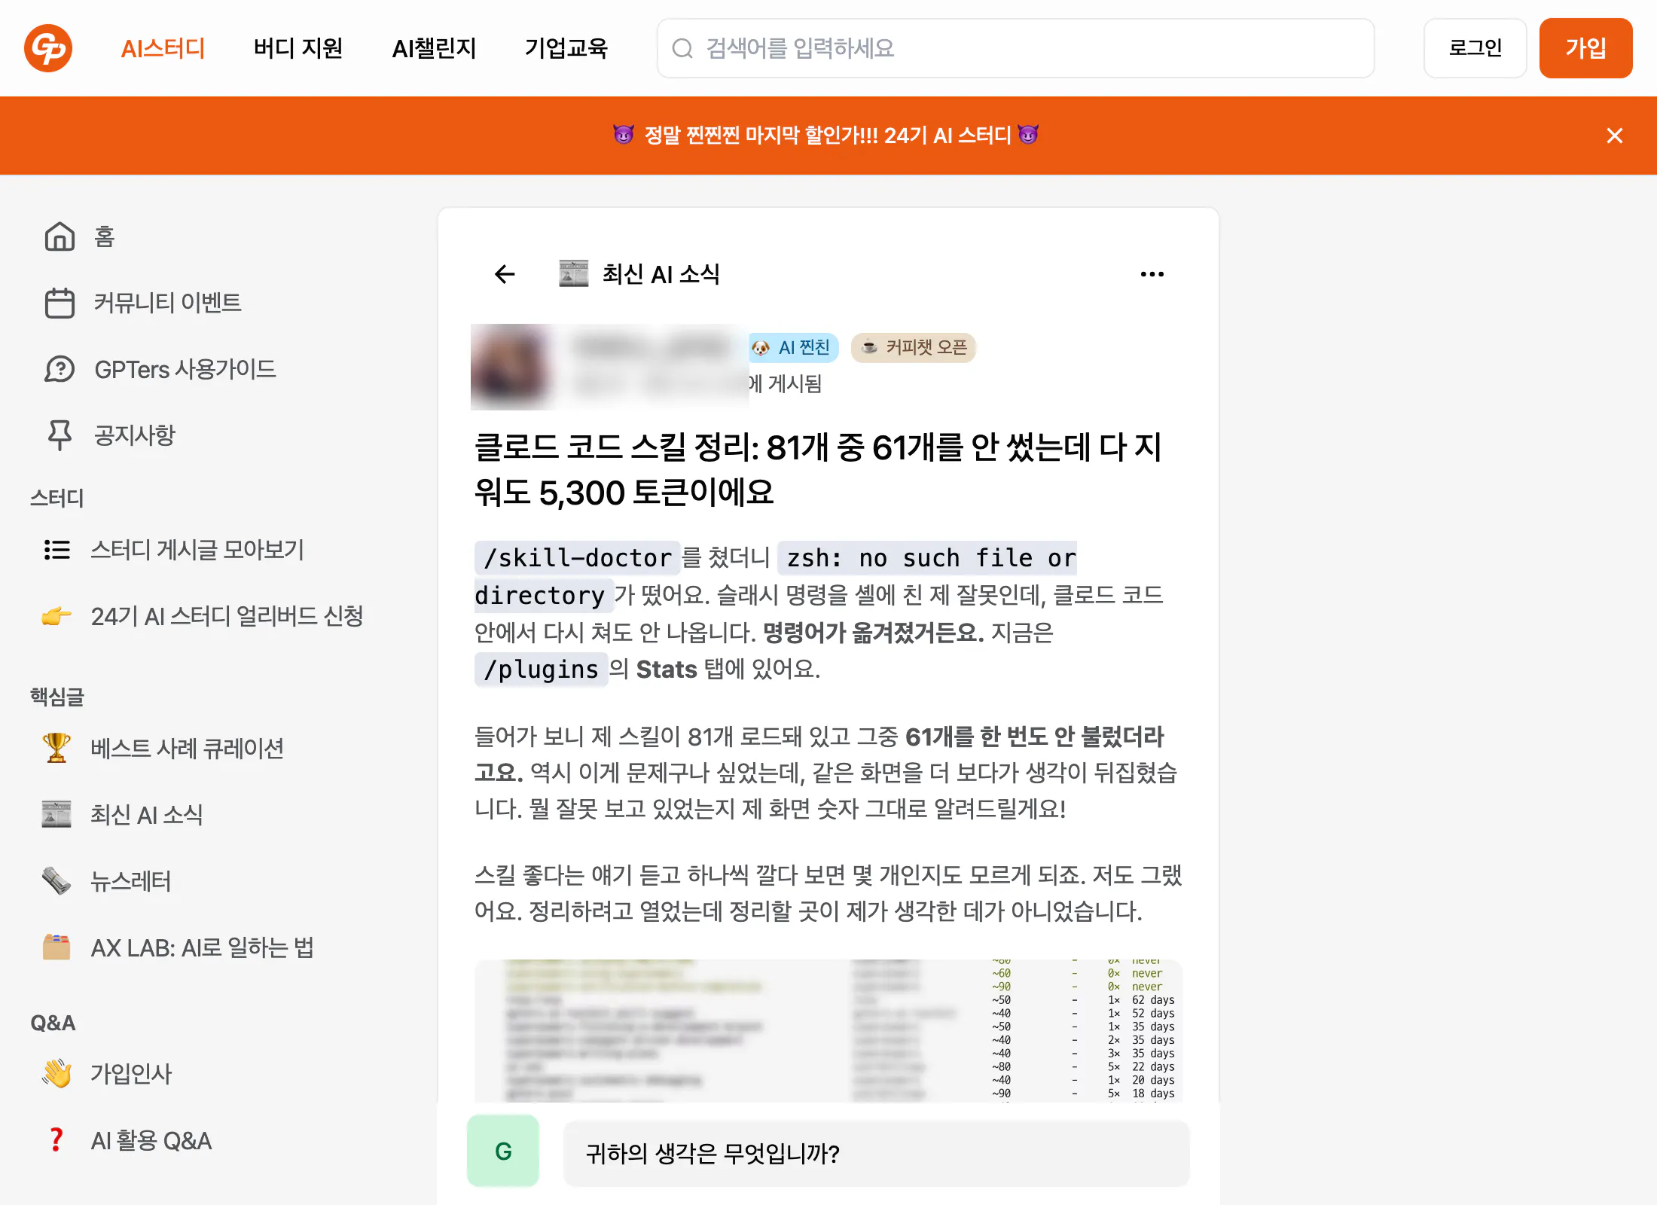Dismiss the orange promotion banner
1657x1205 pixels.
point(1614,136)
